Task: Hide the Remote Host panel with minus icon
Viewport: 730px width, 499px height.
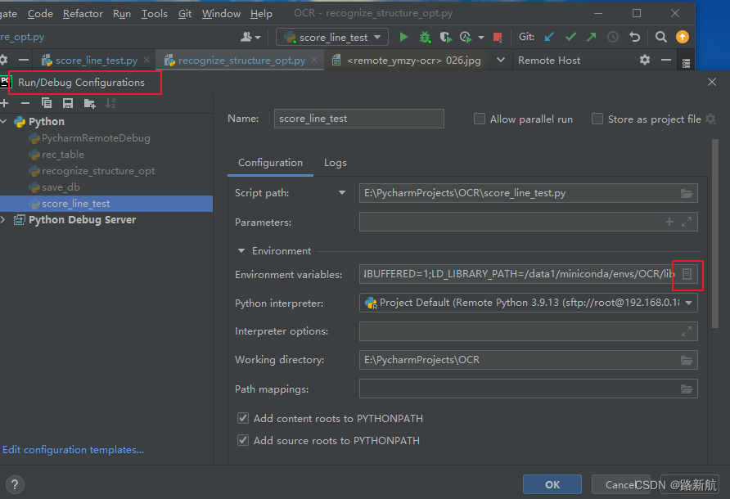Action: click(665, 60)
